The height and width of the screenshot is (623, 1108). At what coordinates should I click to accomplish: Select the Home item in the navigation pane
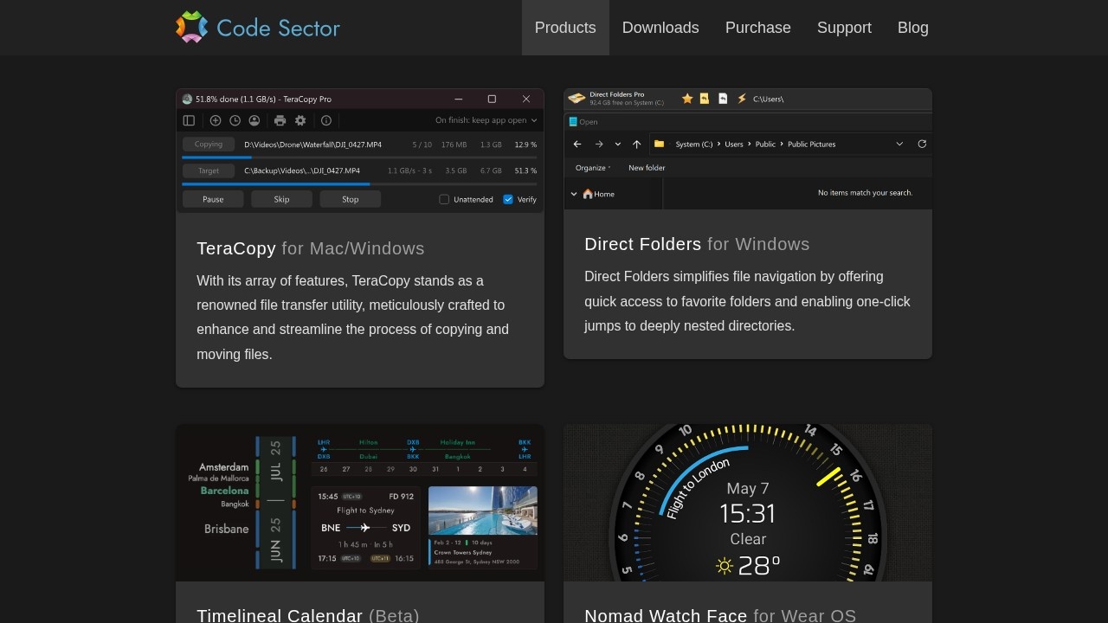point(599,194)
